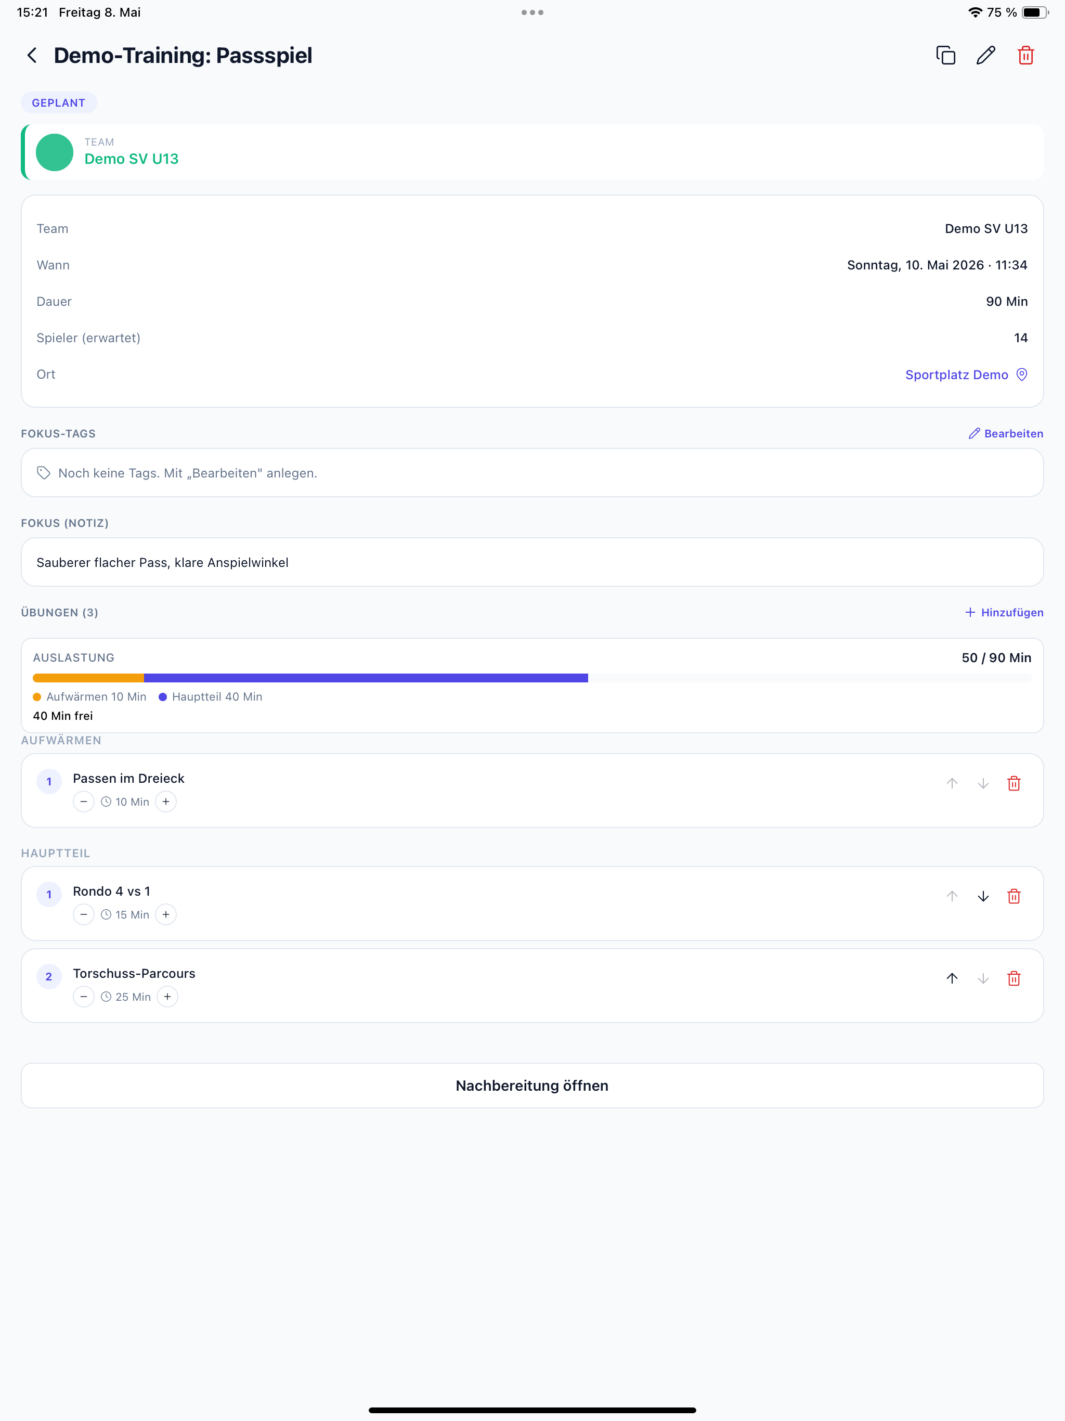Tap the focus note text field
The height and width of the screenshot is (1421, 1065).
pyautogui.click(x=532, y=562)
